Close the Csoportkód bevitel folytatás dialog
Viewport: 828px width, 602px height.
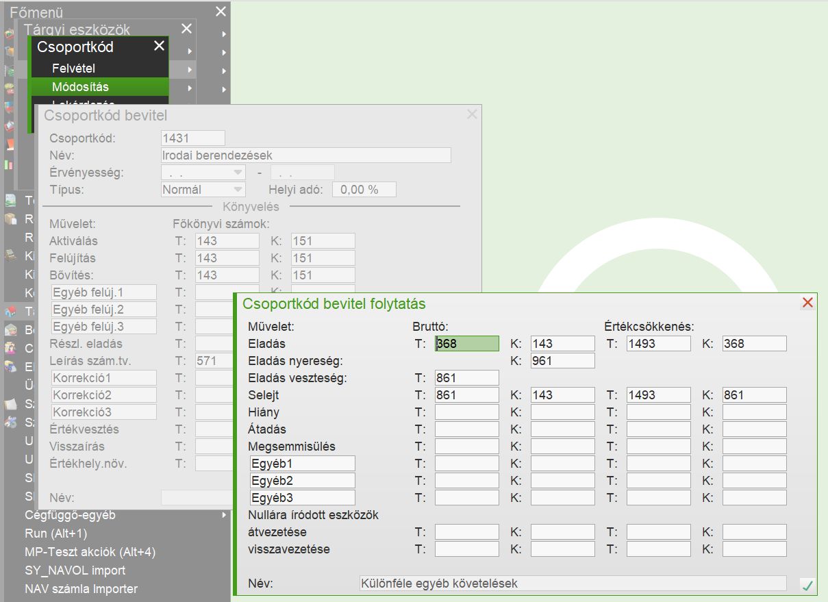click(807, 303)
